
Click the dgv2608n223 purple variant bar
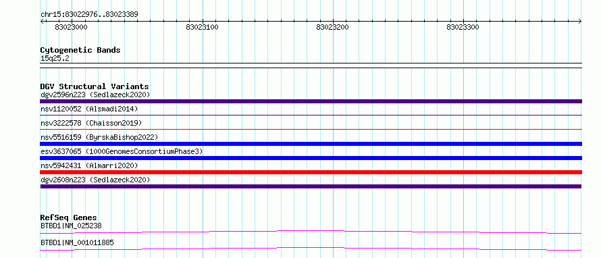[x=311, y=186]
